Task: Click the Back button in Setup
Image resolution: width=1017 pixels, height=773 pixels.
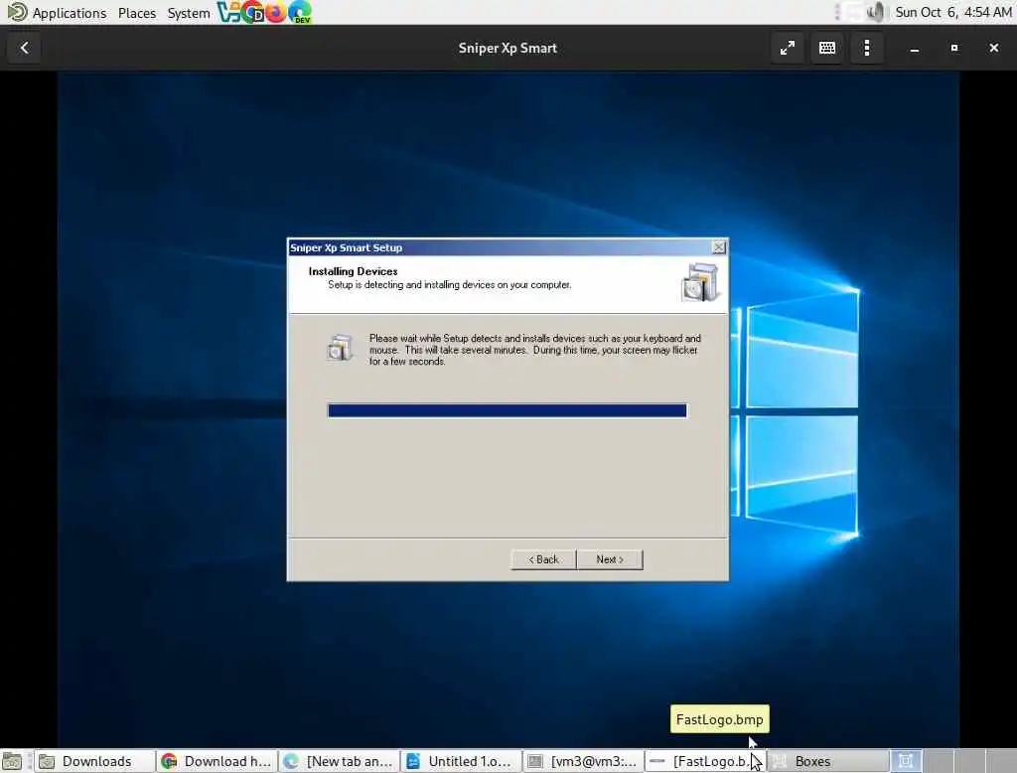Action: [543, 559]
